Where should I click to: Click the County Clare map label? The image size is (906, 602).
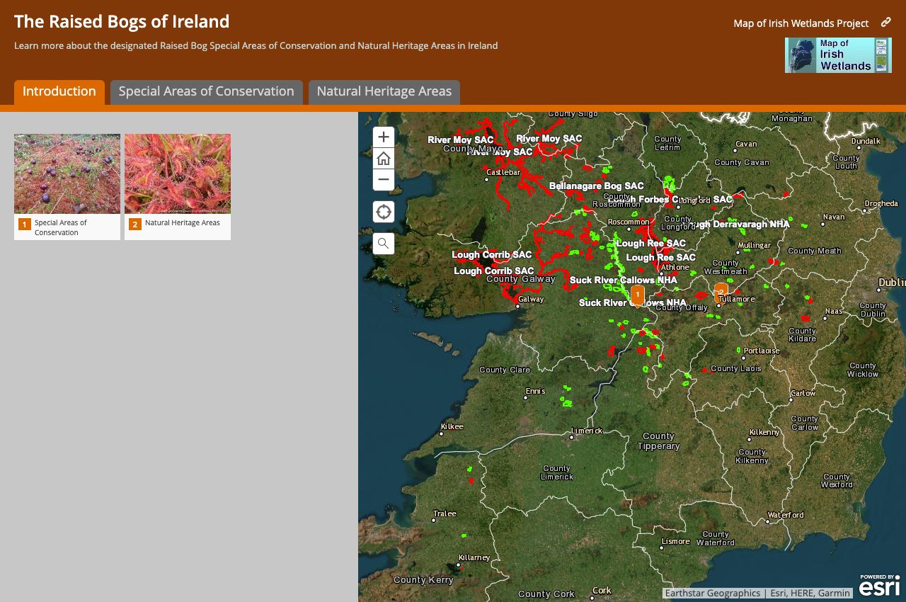coord(505,370)
